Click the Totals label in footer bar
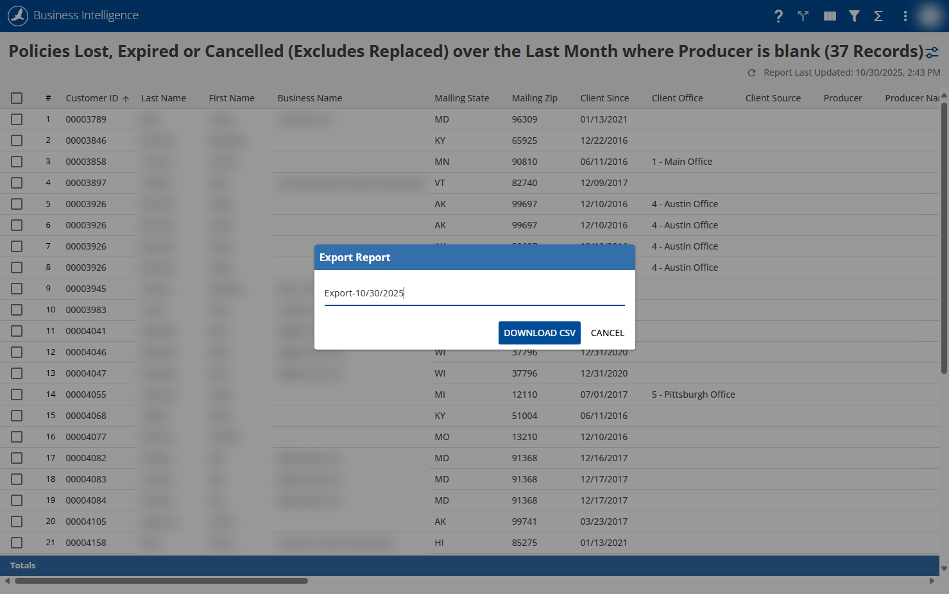Image resolution: width=949 pixels, height=594 pixels. [x=23, y=566]
